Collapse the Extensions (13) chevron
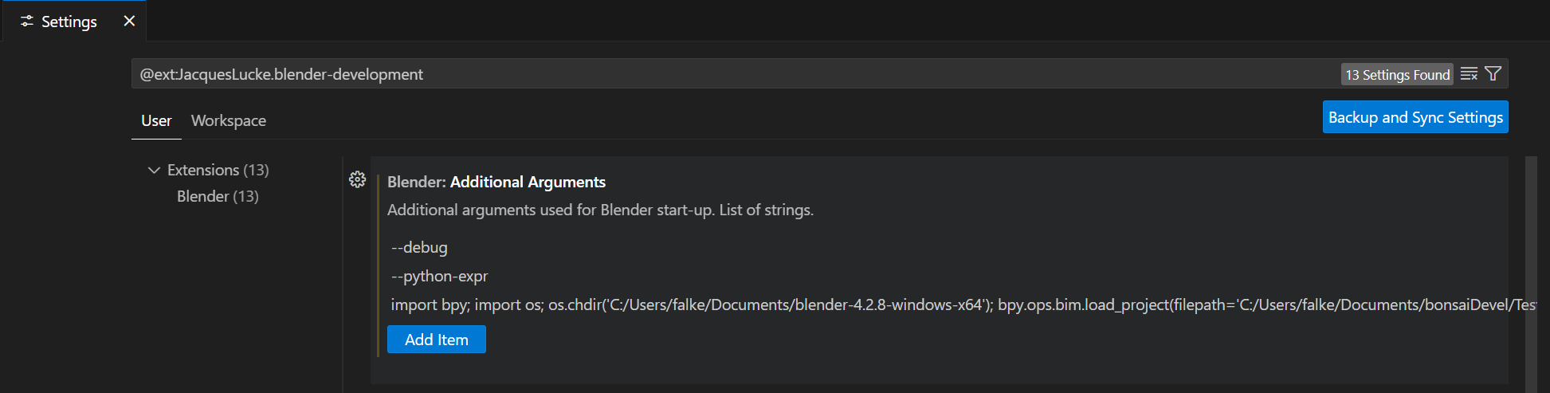1550x393 pixels. point(154,170)
